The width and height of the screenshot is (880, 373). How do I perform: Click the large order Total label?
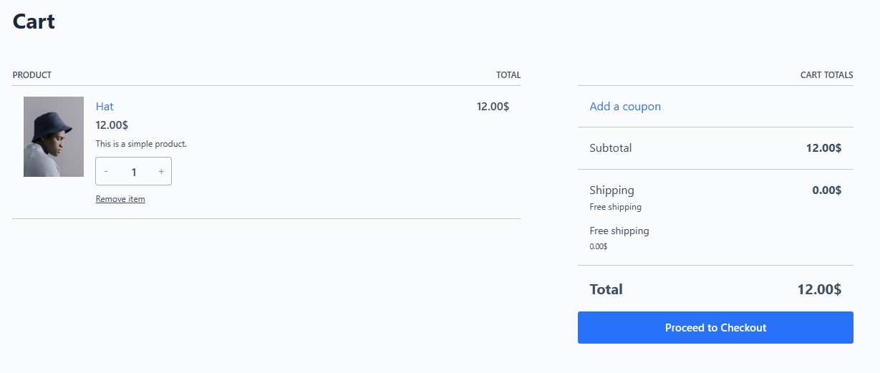(606, 289)
